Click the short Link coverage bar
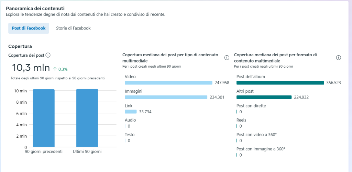 pos(131,112)
